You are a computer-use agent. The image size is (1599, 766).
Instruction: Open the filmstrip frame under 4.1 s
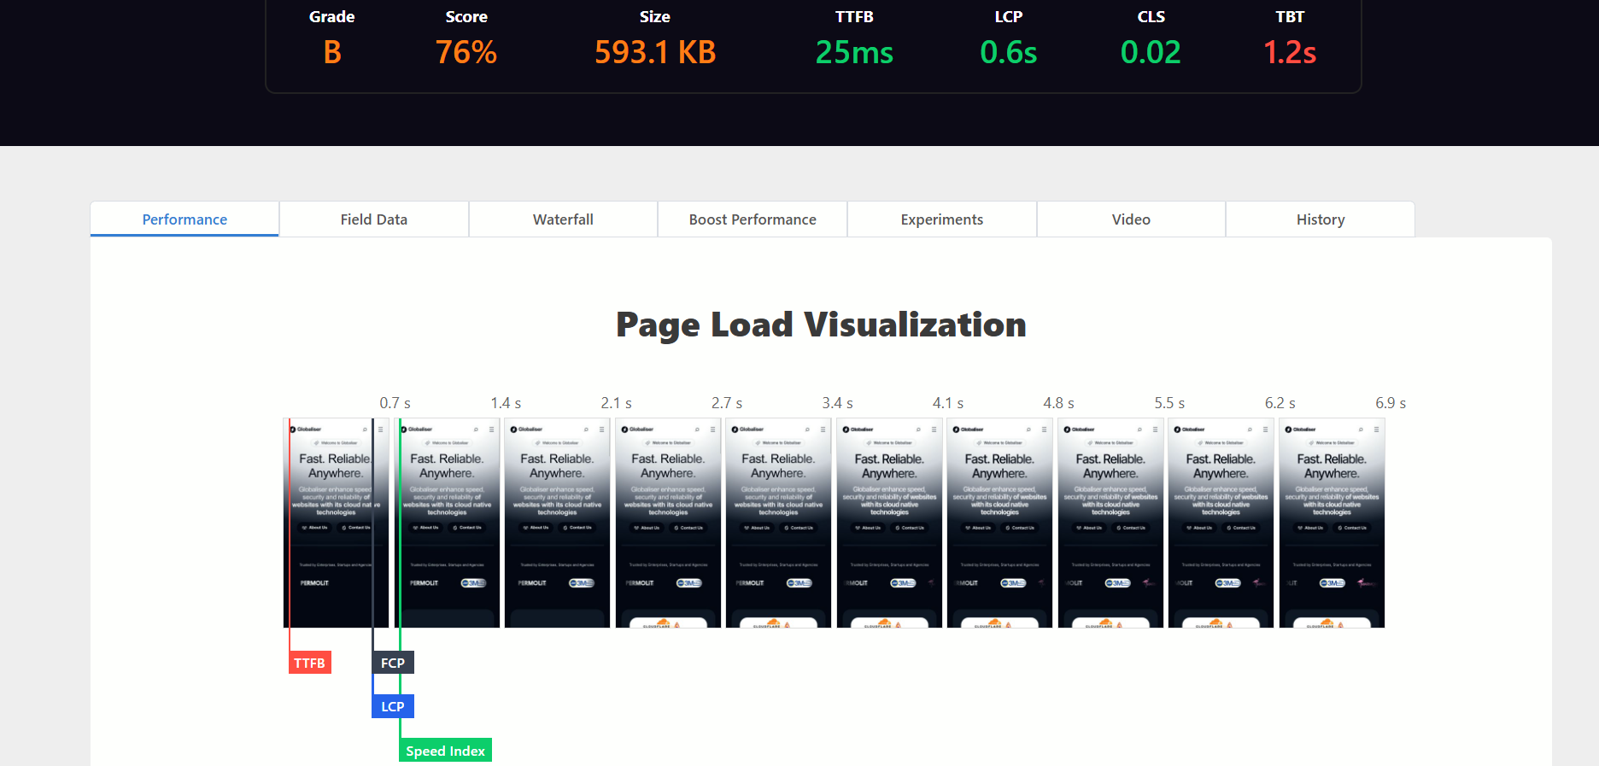[x=889, y=523]
